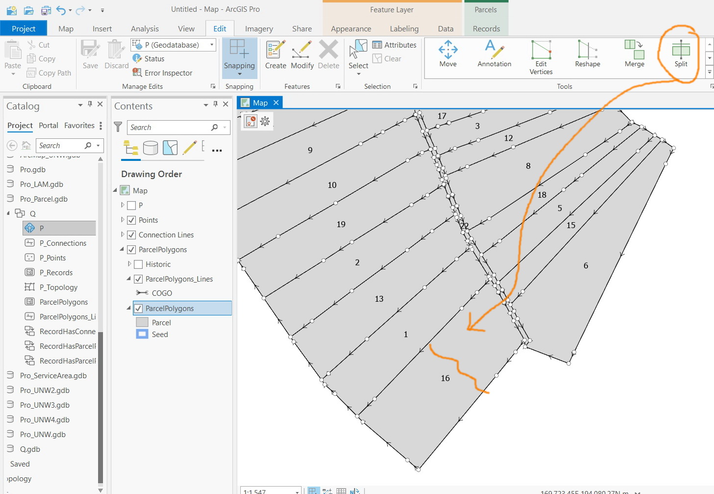Viewport: 714px width, 494px height.
Task: List by Selection in Contents
Action: click(170, 148)
